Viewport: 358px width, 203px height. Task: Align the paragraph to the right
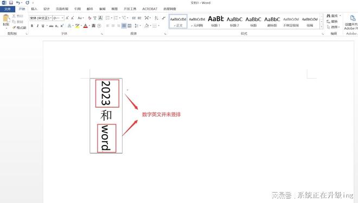coord(118,26)
